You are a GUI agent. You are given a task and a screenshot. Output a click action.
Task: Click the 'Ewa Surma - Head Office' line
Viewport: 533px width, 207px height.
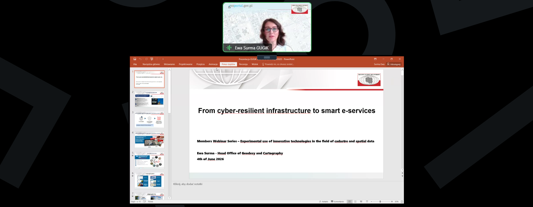240,153
